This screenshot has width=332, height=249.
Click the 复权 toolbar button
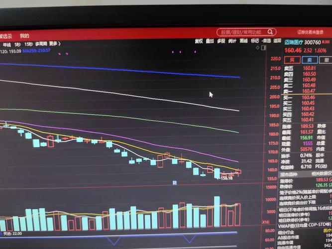tap(199, 41)
